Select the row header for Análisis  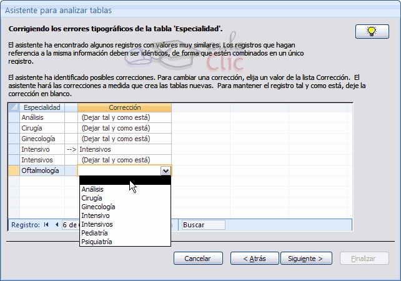[x=13, y=117]
